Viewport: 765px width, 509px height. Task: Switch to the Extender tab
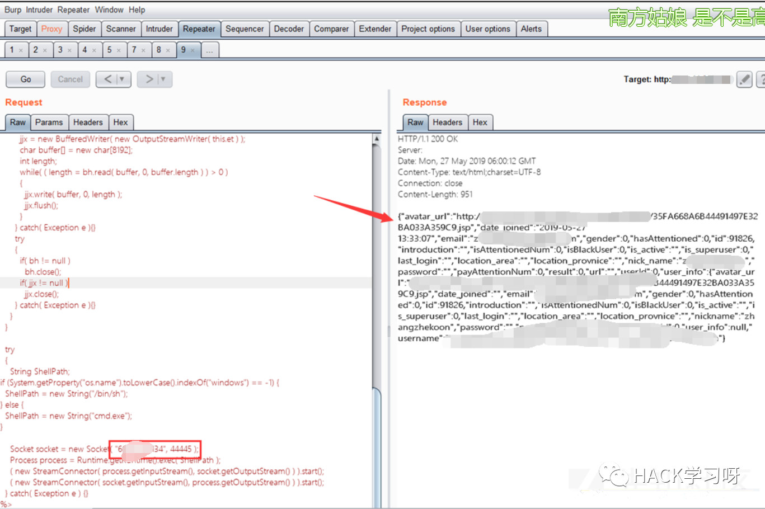pos(375,29)
